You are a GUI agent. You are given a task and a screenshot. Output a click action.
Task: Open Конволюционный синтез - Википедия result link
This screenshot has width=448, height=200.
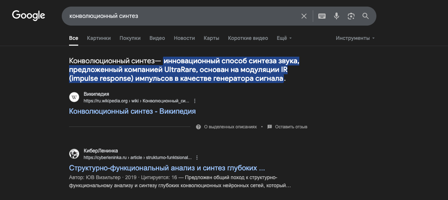(132, 111)
